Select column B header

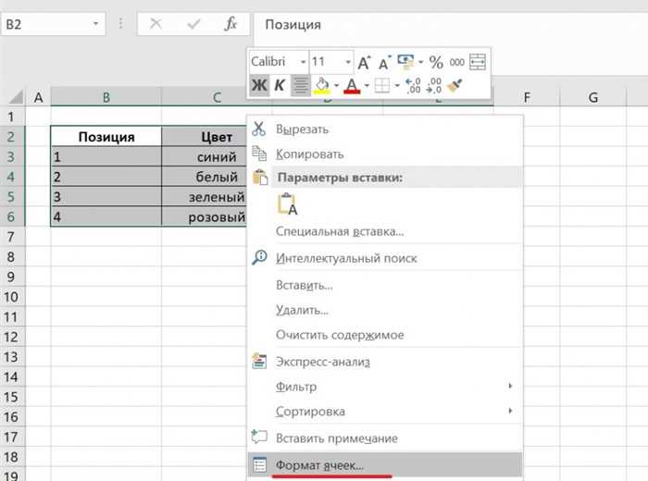106,97
